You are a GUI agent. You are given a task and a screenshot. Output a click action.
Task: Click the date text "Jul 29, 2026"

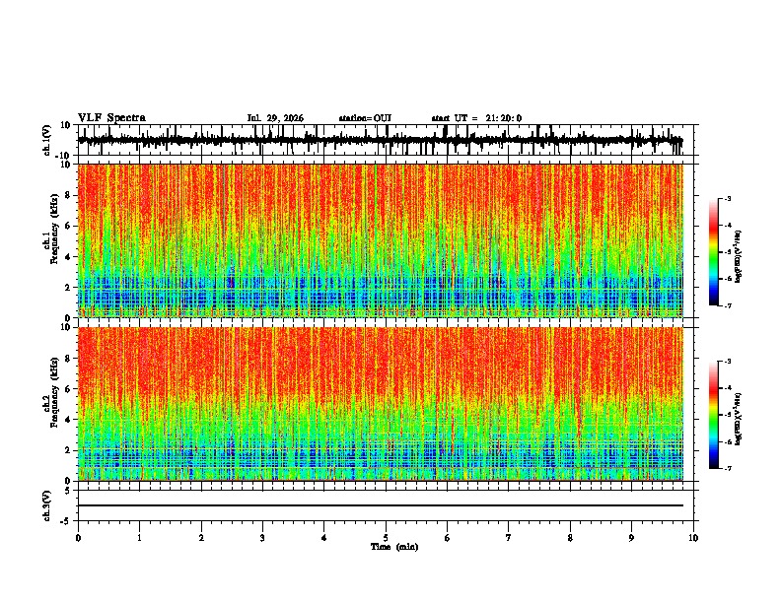[x=275, y=118]
